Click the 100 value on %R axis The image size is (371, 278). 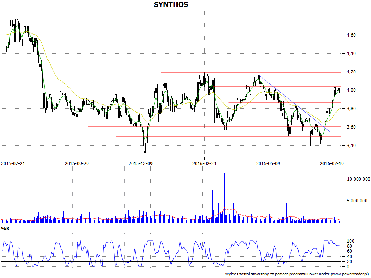[x=350, y=241]
